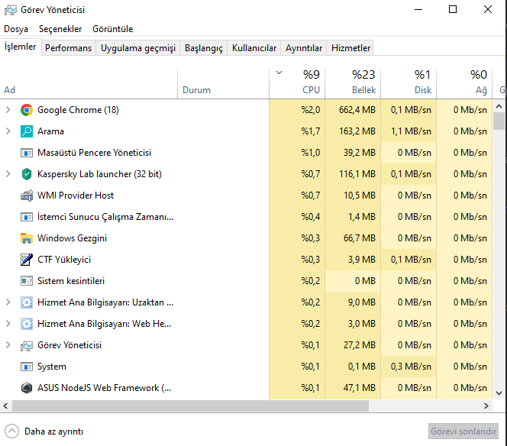Image resolution: width=507 pixels, height=446 pixels.
Task: Click the vertical scrollbar thumb
Action: tap(499, 121)
